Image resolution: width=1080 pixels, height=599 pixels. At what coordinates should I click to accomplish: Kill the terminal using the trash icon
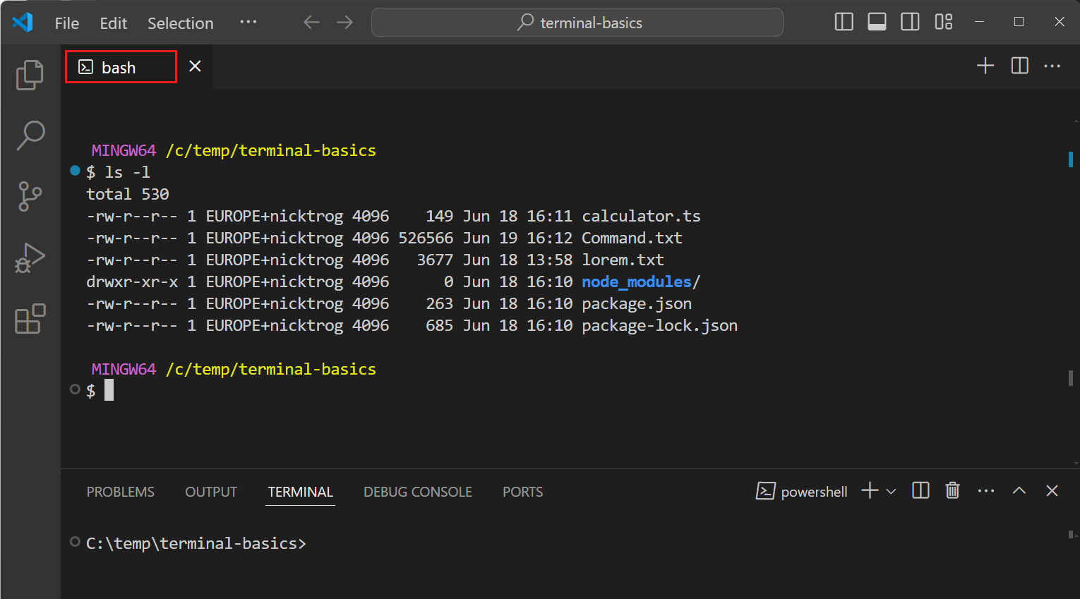pos(952,490)
